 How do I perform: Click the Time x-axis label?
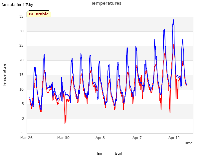coord(188,143)
